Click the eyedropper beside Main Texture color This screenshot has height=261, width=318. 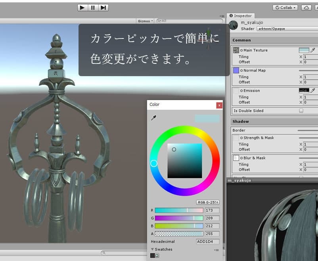(313, 50)
